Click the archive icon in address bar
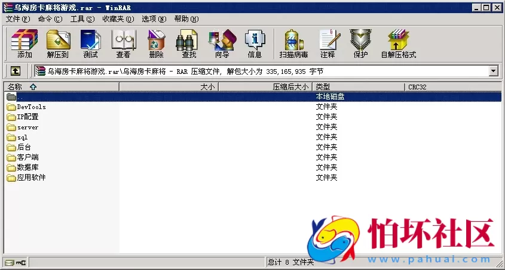 (x=40, y=71)
